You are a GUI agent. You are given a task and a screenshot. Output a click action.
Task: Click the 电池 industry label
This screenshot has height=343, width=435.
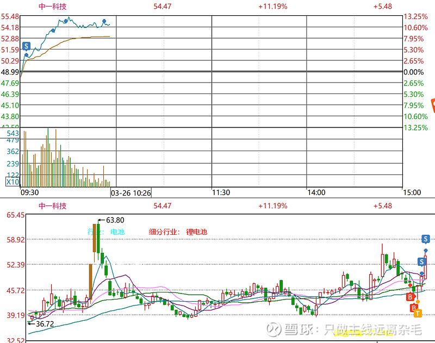117,232
